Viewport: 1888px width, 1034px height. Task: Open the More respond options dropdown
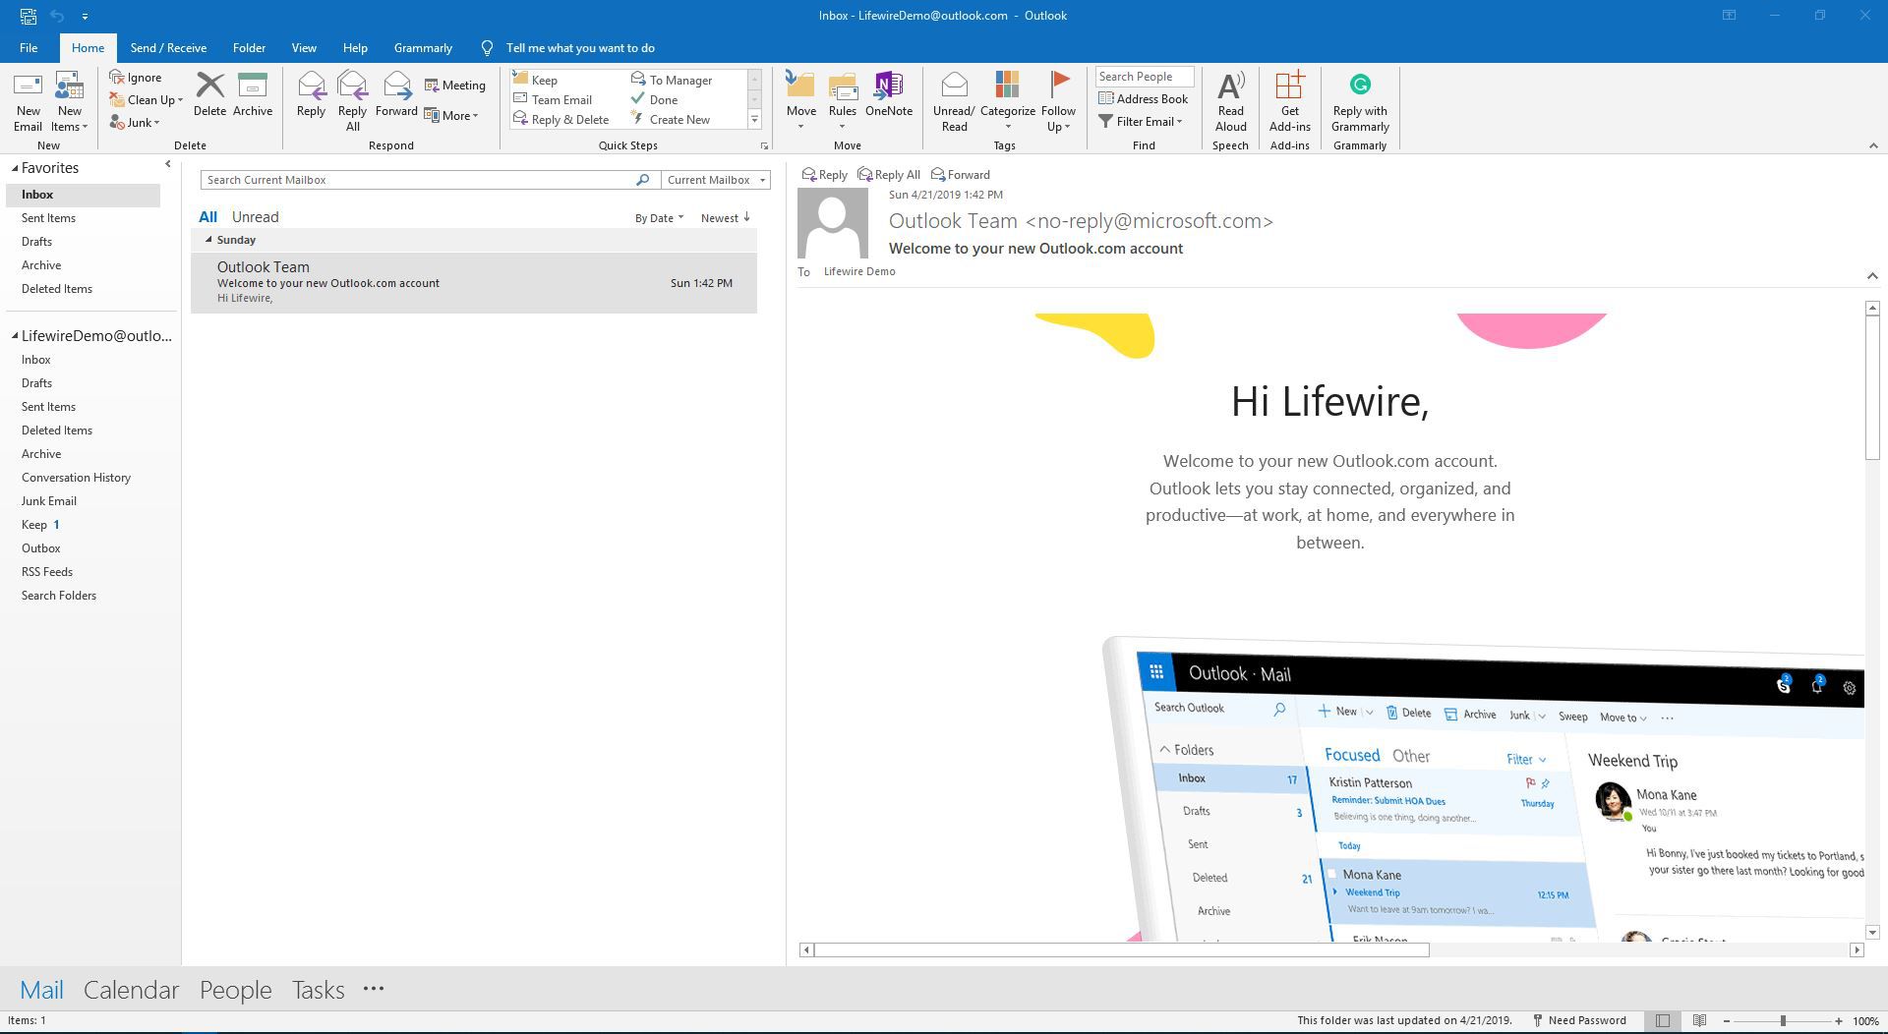coord(452,115)
